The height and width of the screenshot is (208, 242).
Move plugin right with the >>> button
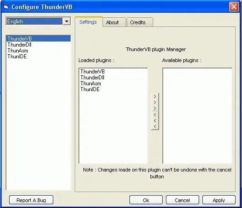tap(155, 102)
